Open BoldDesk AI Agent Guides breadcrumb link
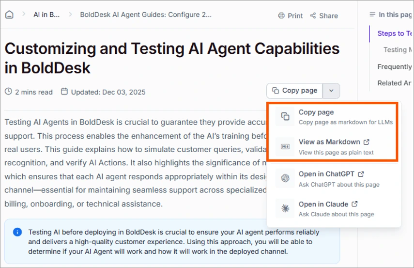The height and width of the screenshot is (268, 414). tap(145, 15)
